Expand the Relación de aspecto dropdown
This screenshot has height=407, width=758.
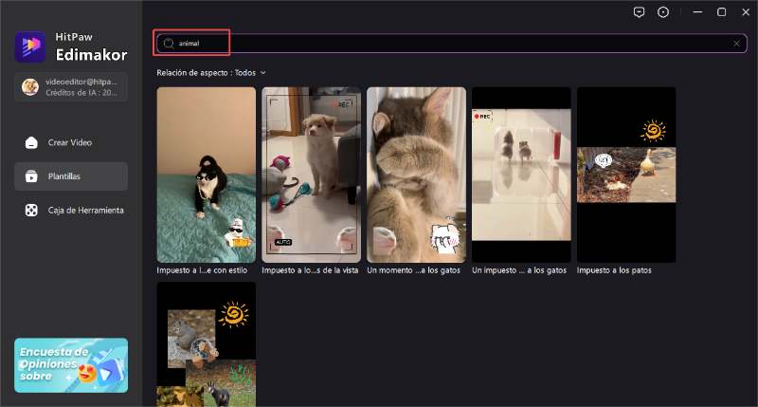pyautogui.click(x=211, y=72)
